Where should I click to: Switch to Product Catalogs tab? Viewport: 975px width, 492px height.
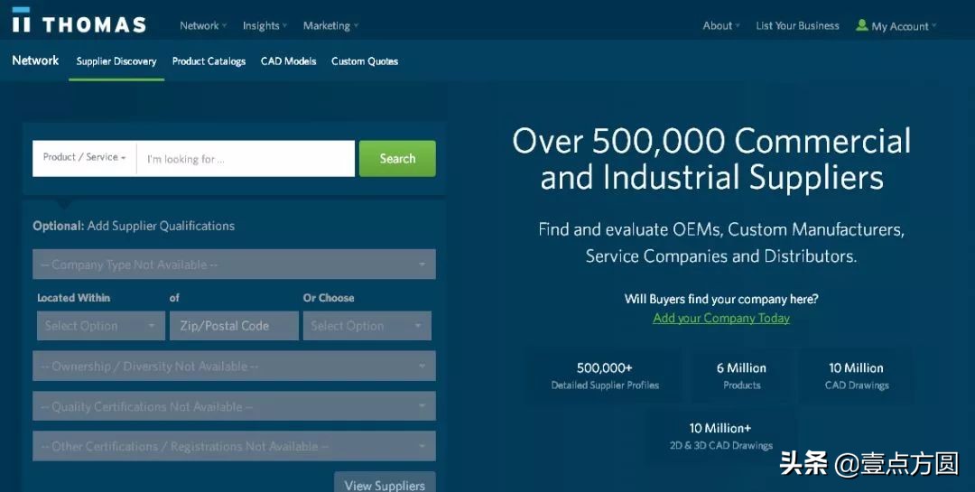pos(209,61)
